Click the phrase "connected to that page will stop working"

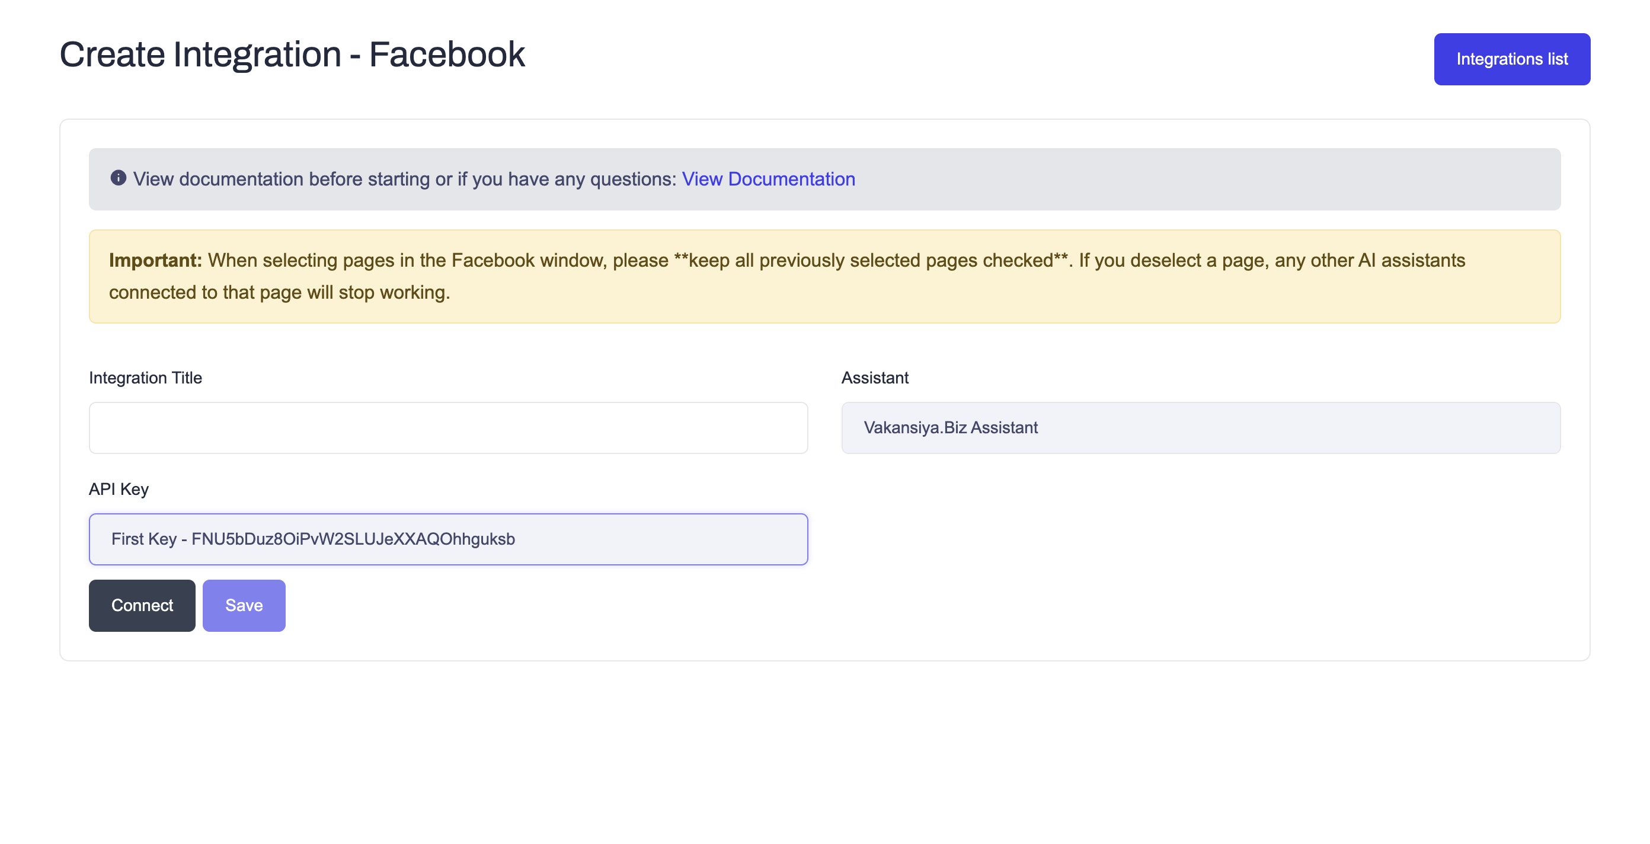(x=279, y=292)
